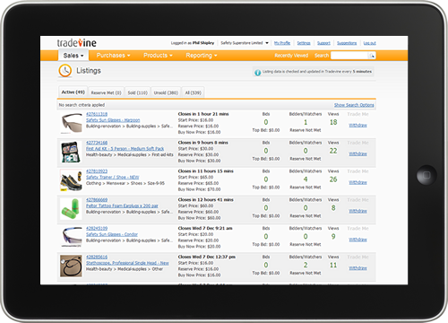
Task: Switch to the Reserve Met tab
Action: pyautogui.click(x=106, y=92)
